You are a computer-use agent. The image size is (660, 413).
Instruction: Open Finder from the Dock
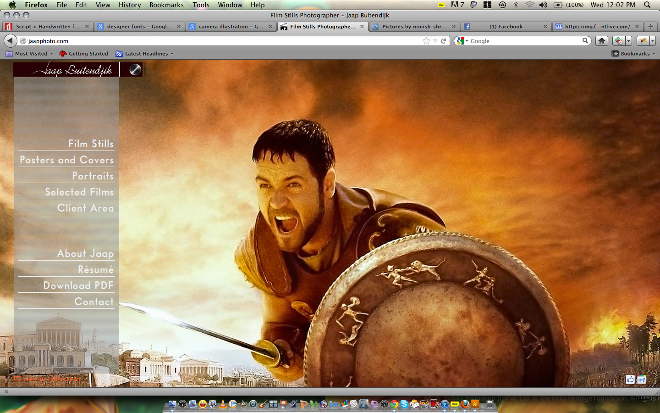pyautogui.click(x=172, y=404)
